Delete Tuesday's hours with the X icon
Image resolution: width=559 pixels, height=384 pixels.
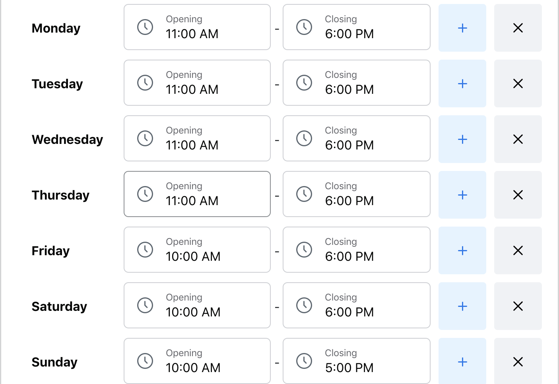518,83
